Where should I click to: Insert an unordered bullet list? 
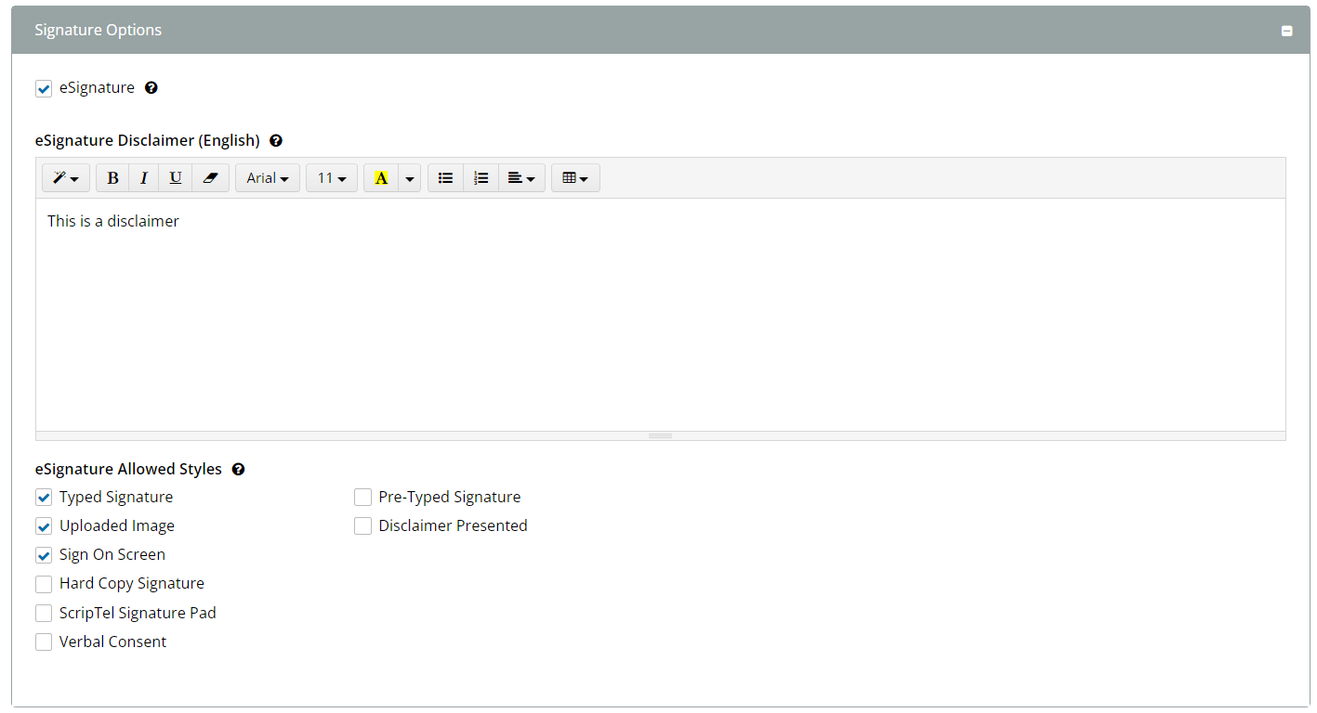coord(445,178)
